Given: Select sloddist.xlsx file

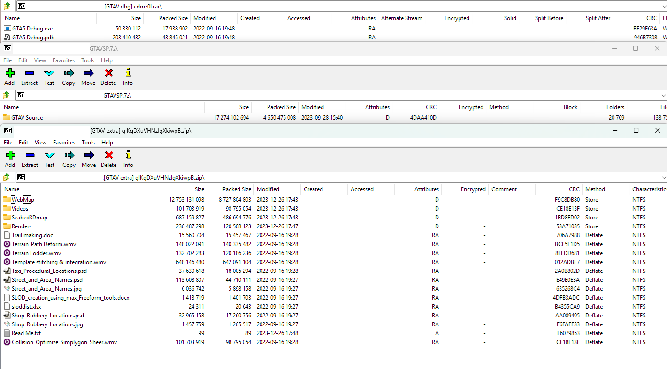Looking at the screenshot, I should click(x=26, y=306).
